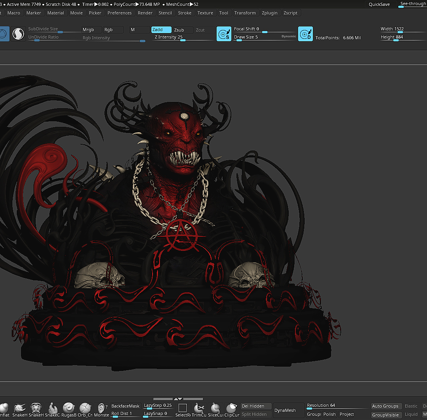Screen dimensions: 427x420
Task: Adjust the Roll Dist slider
Action: [x=125, y=414]
